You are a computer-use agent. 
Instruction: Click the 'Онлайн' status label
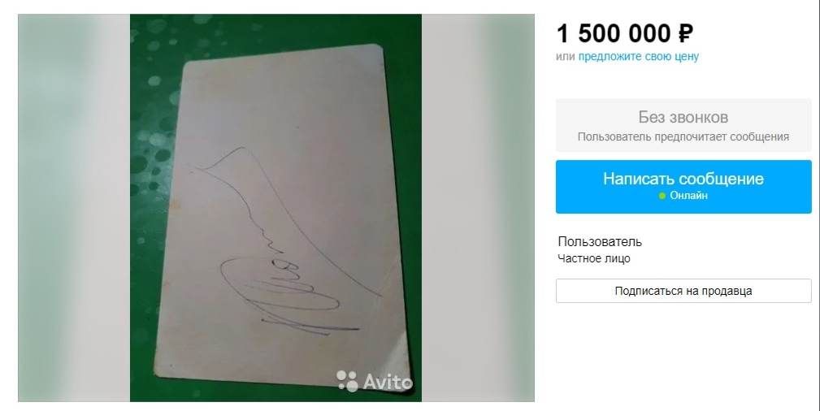pos(688,196)
